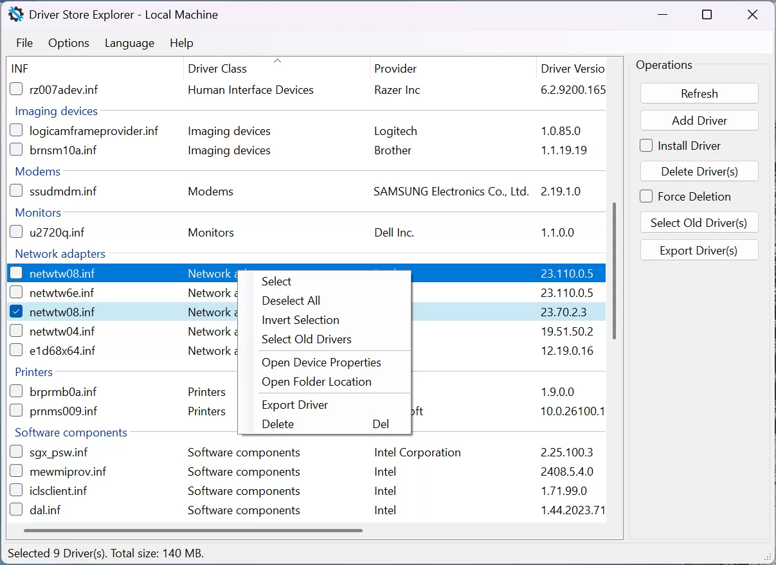Click the Add Driver button
The width and height of the screenshot is (776, 565).
699,120
